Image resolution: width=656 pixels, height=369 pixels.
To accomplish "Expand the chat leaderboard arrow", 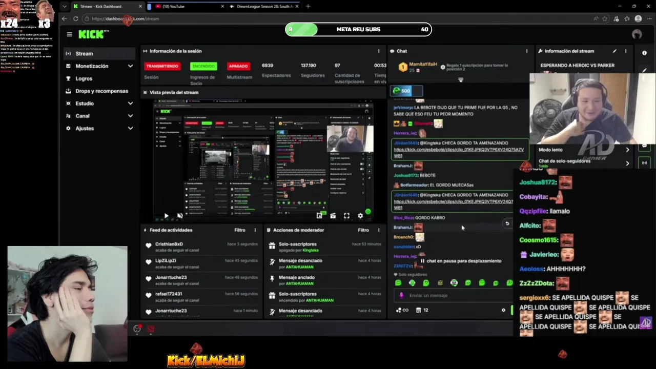I will (x=461, y=80).
